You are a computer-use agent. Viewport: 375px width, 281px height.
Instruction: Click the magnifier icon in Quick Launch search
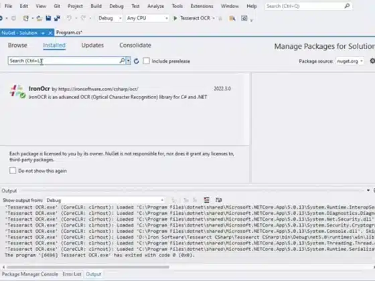(347, 6)
